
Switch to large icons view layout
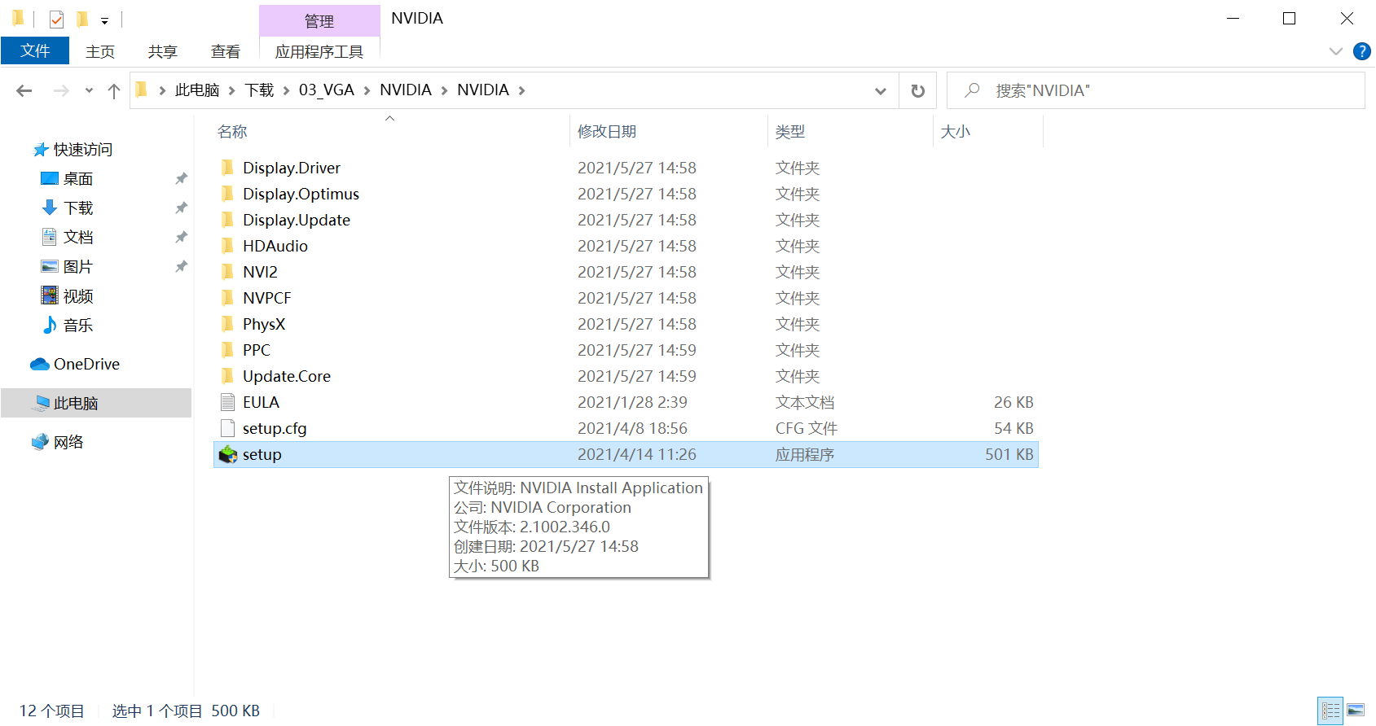coord(1356,711)
